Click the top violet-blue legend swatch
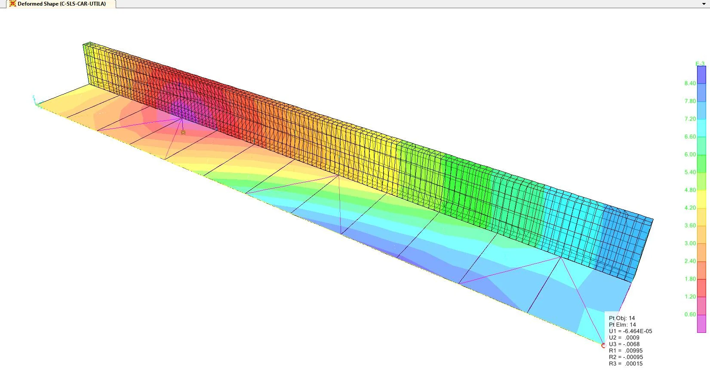The image size is (710, 381). tap(701, 74)
